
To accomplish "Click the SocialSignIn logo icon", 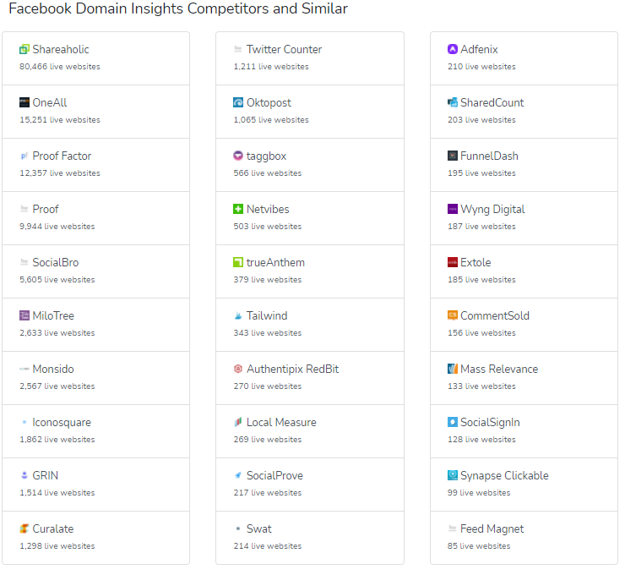I will tap(453, 423).
